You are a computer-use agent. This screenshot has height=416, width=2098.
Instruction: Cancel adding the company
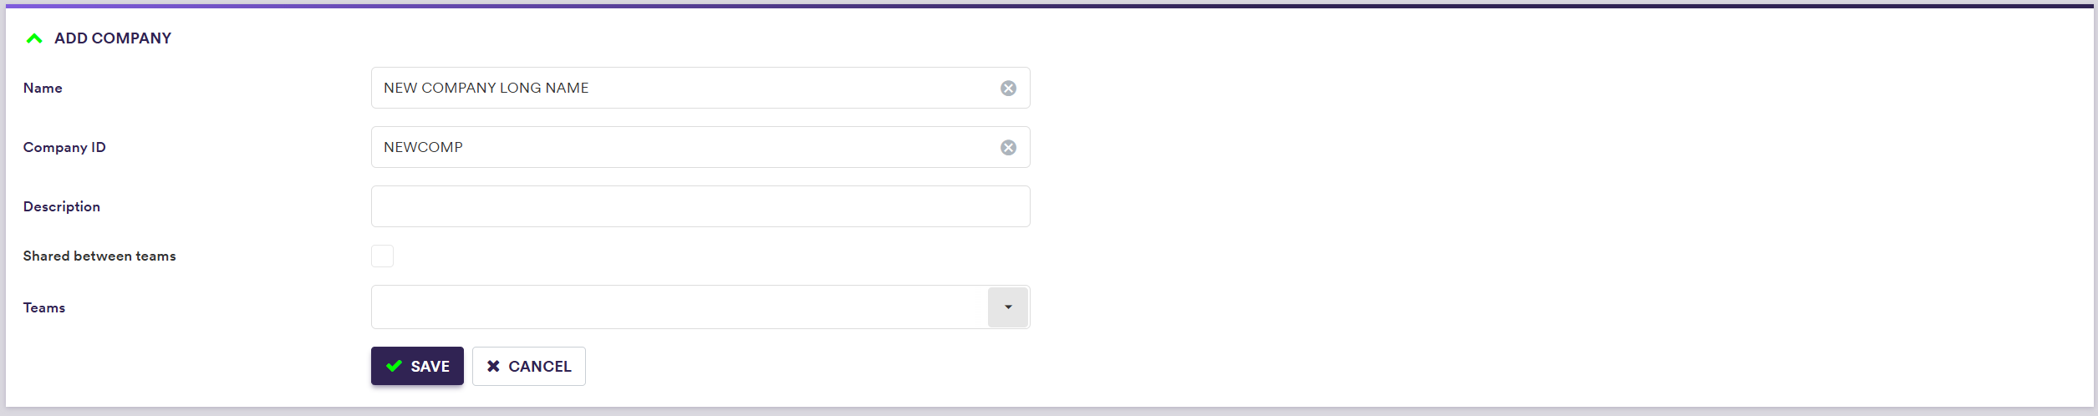529,366
